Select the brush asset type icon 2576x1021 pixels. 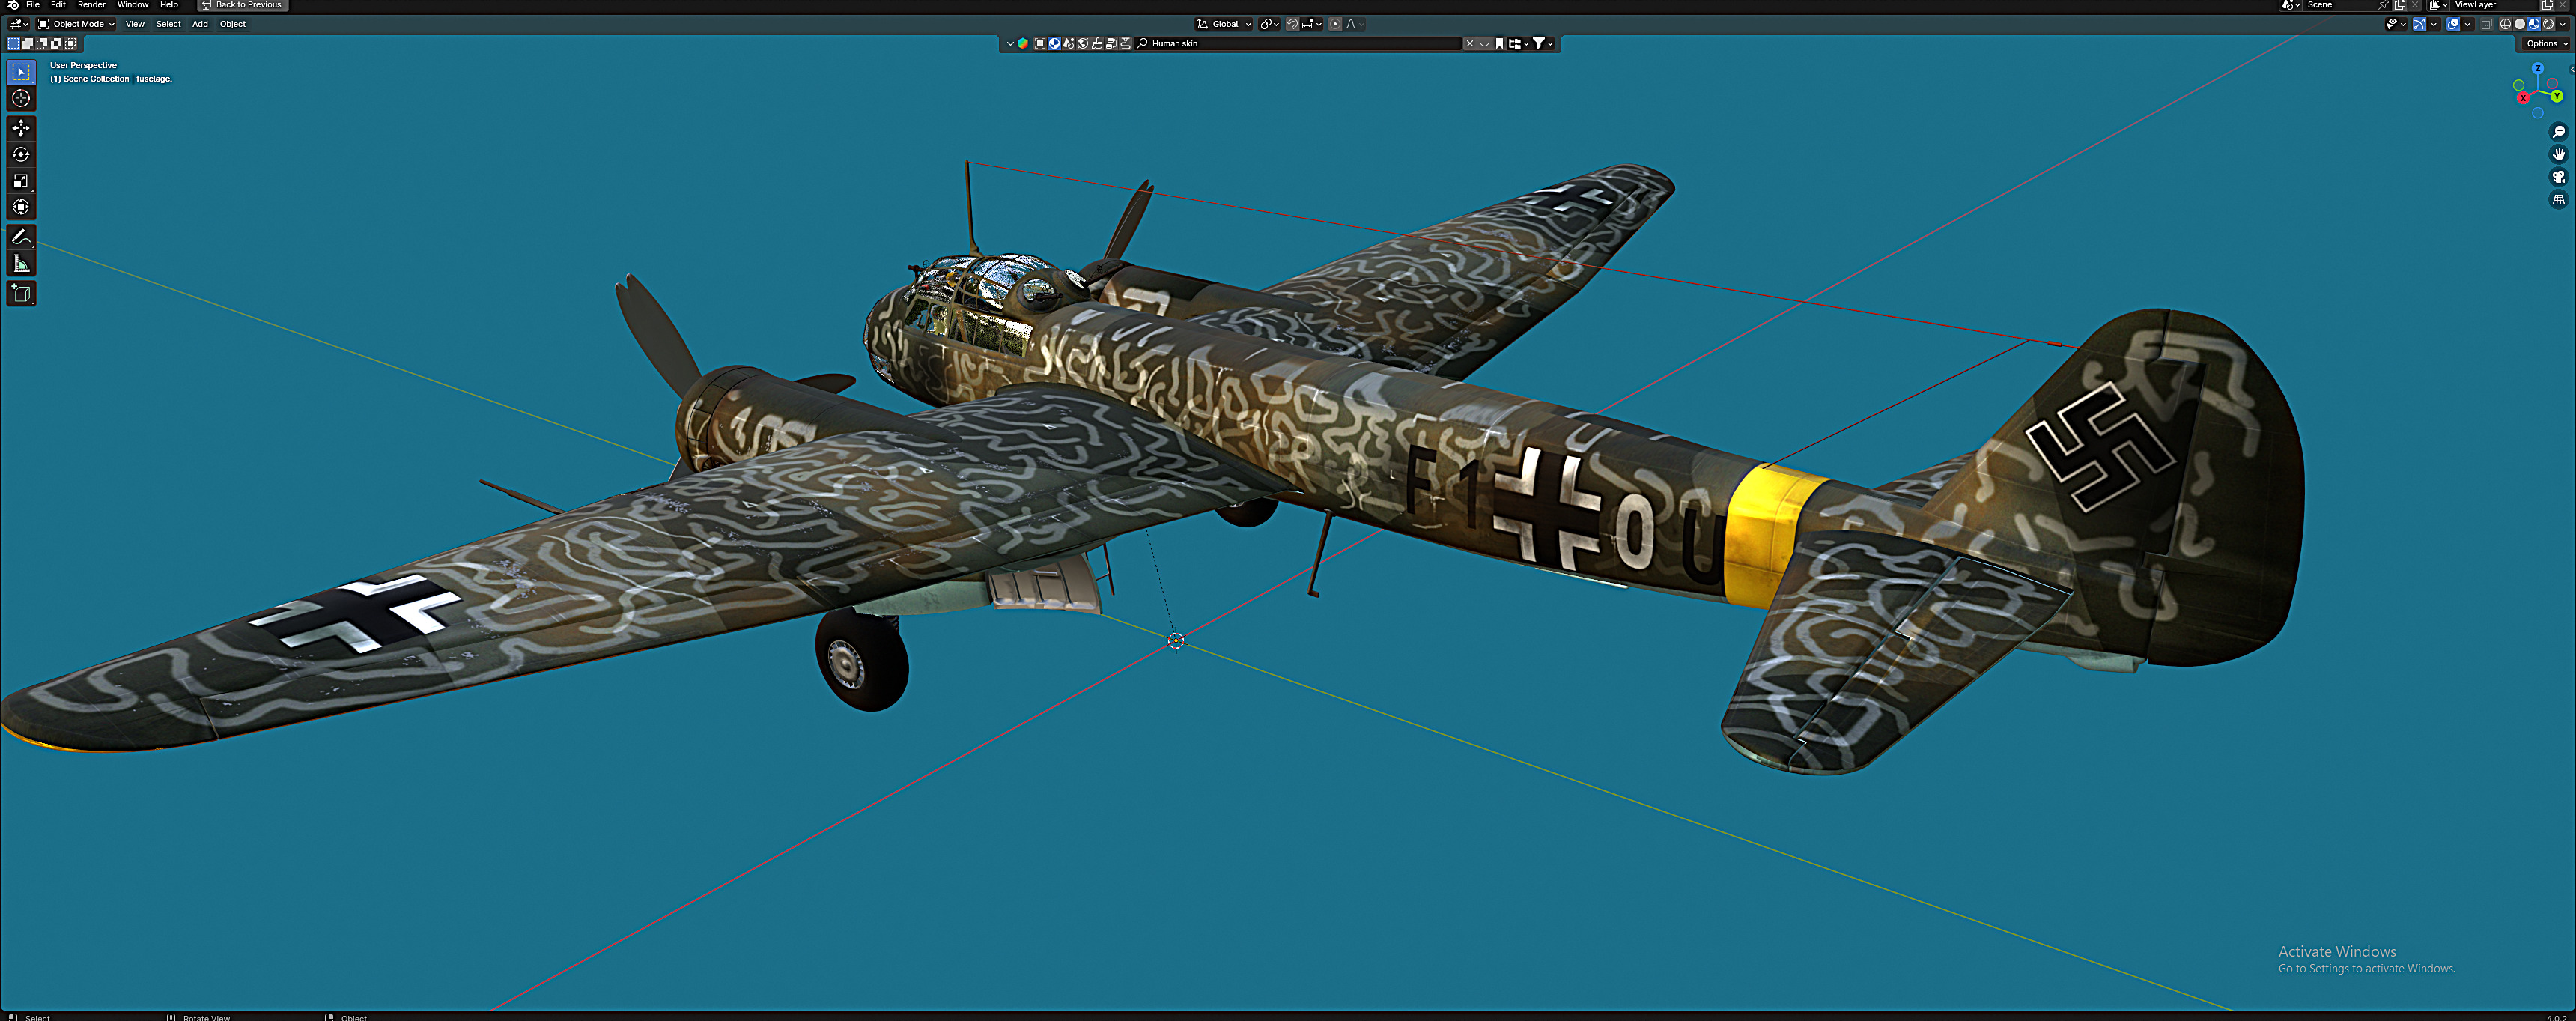(x=1097, y=44)
